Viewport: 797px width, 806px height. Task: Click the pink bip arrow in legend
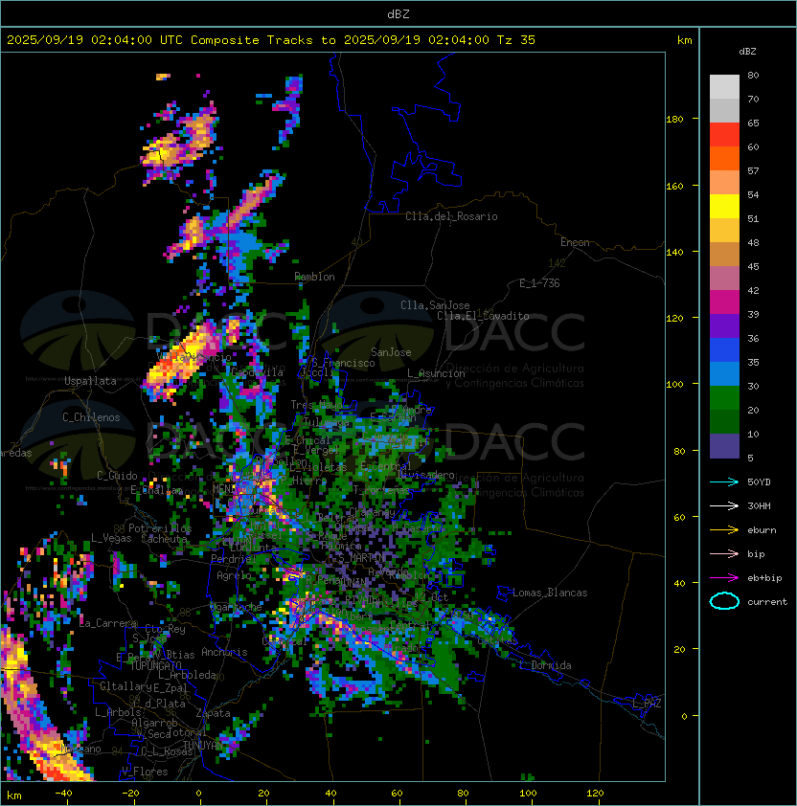(x=724, y=553)
